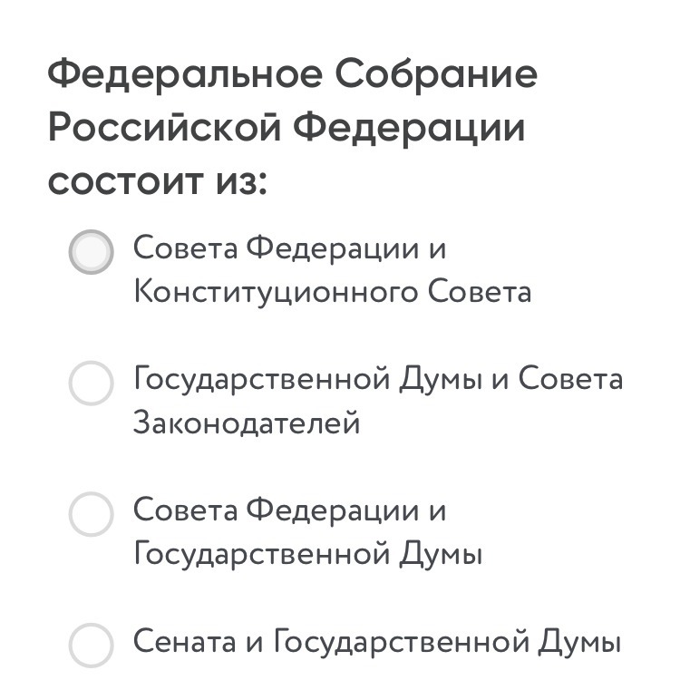Click the third answer's 'Государственной Думы' line

click(307, 553)
